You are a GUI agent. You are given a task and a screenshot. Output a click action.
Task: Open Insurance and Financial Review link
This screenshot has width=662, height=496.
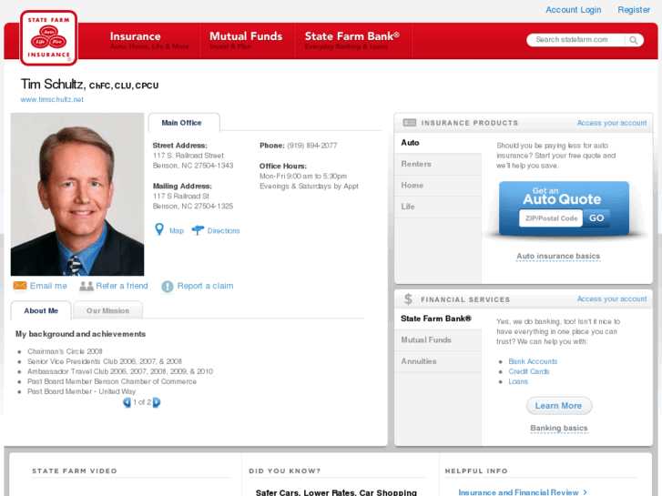tap(523, 492)
